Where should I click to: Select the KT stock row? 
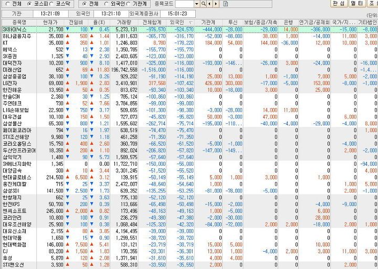(190, 43)
